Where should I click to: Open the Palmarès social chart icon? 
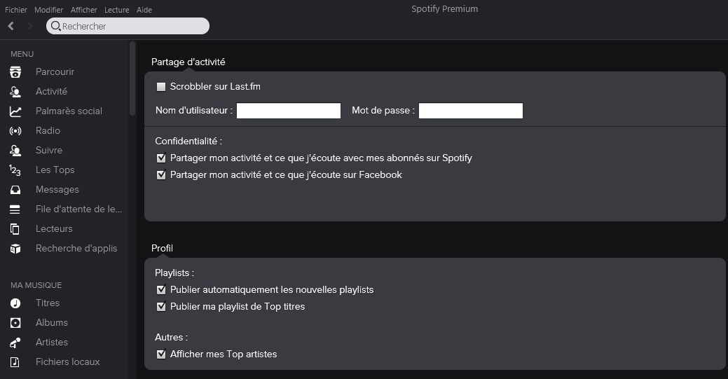[15, 111]
